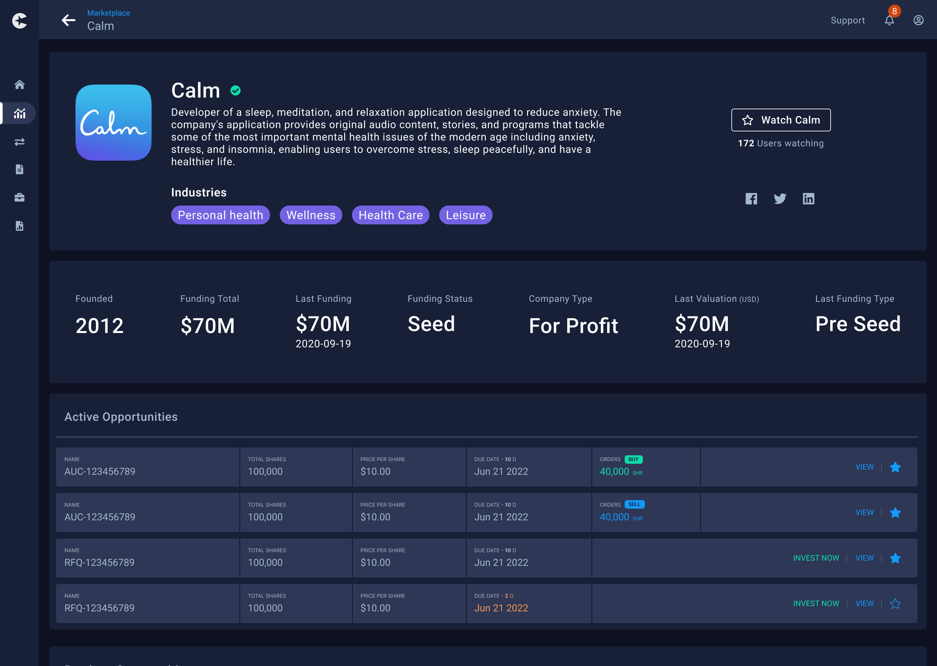The height and width of the screenshot is (666, 937).
Task: Toggle Watch Calm watchlist button
Action: (x=781, y=120)
